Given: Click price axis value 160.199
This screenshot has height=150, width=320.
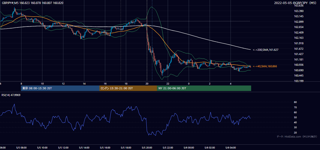Looking at the screenshot, I should pyautogui.click(x=298, y=81).
